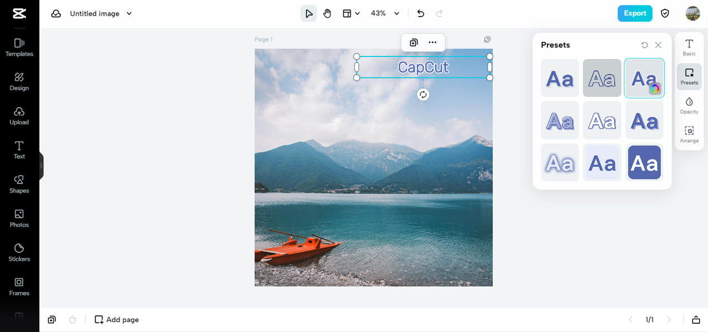Open the user profile avatar
Viewport: 708px width, 332px height.
[693, 13]
